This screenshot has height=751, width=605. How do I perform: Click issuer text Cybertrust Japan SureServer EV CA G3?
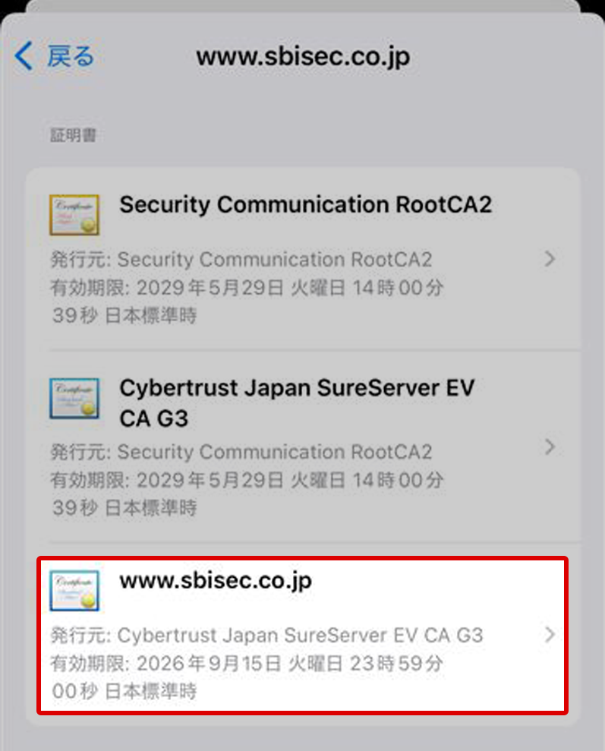pos(300,635)
